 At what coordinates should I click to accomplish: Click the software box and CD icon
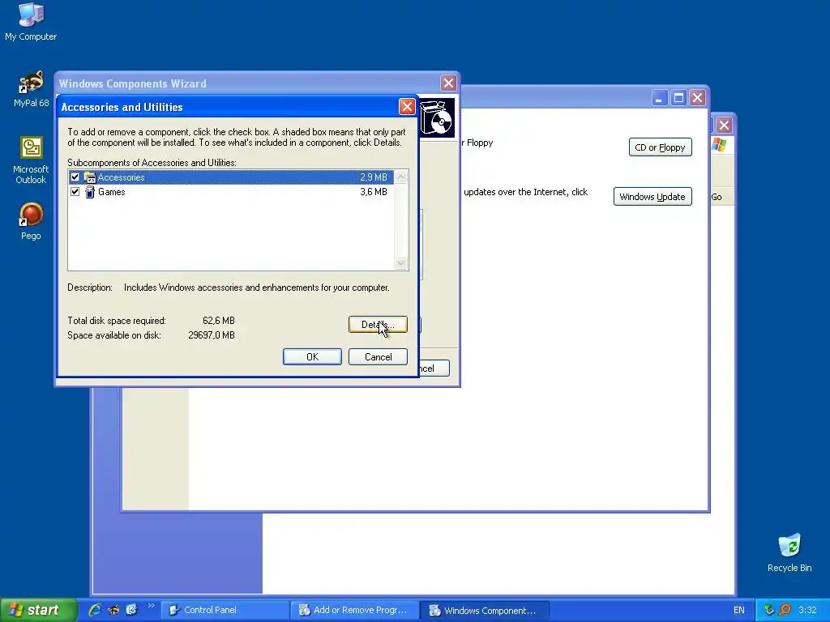437,118
